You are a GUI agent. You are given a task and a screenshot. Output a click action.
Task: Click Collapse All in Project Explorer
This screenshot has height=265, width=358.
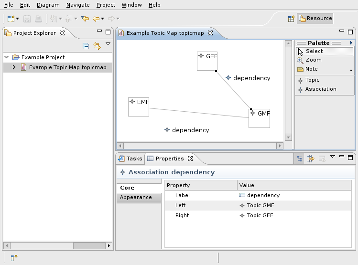[x=86, y=46]
